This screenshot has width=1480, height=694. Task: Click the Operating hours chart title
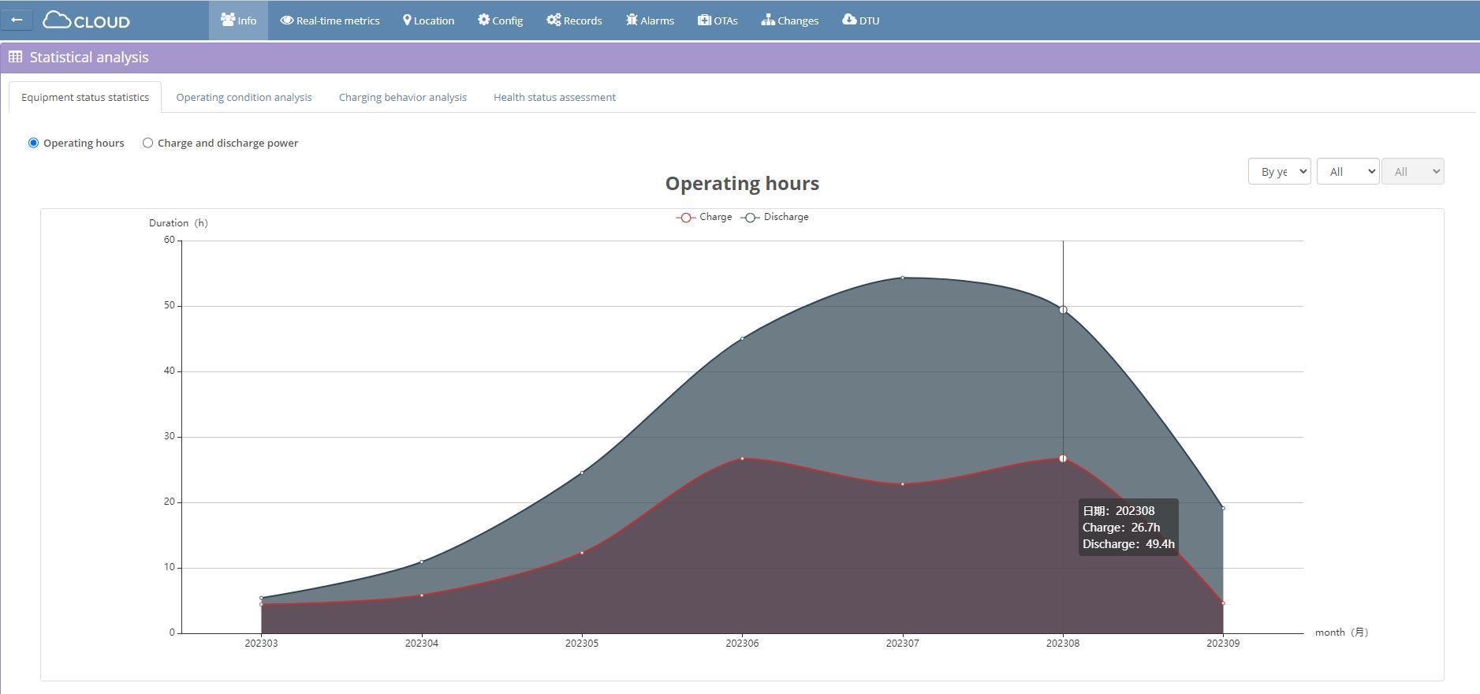pos(742,184)
